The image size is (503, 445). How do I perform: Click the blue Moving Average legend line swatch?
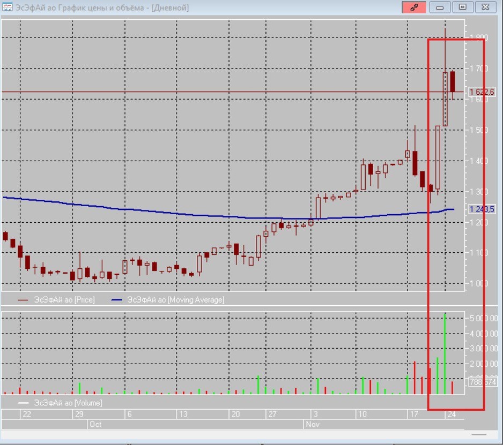point(117,300)
